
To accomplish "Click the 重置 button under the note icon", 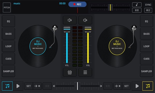I will pos(137,10).
